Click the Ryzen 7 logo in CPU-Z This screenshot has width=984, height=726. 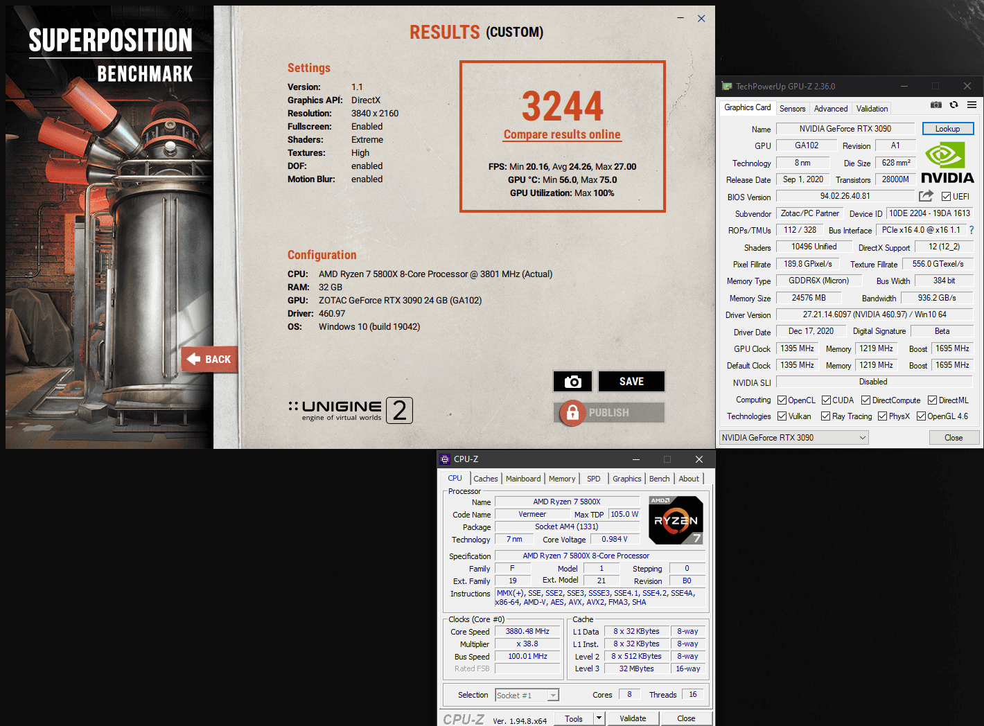point(676,520)
